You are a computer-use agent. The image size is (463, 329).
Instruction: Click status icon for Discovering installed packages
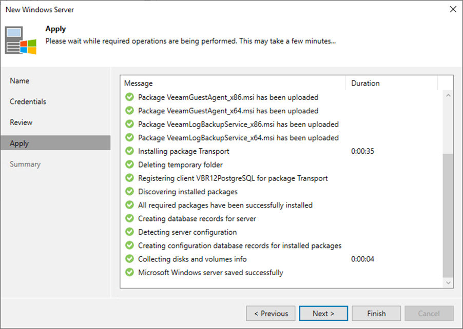[x=129, y=191]
